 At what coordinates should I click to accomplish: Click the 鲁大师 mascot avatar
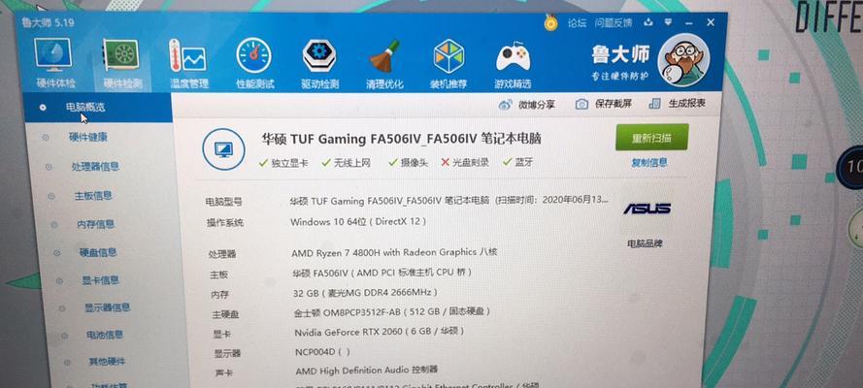683,60
